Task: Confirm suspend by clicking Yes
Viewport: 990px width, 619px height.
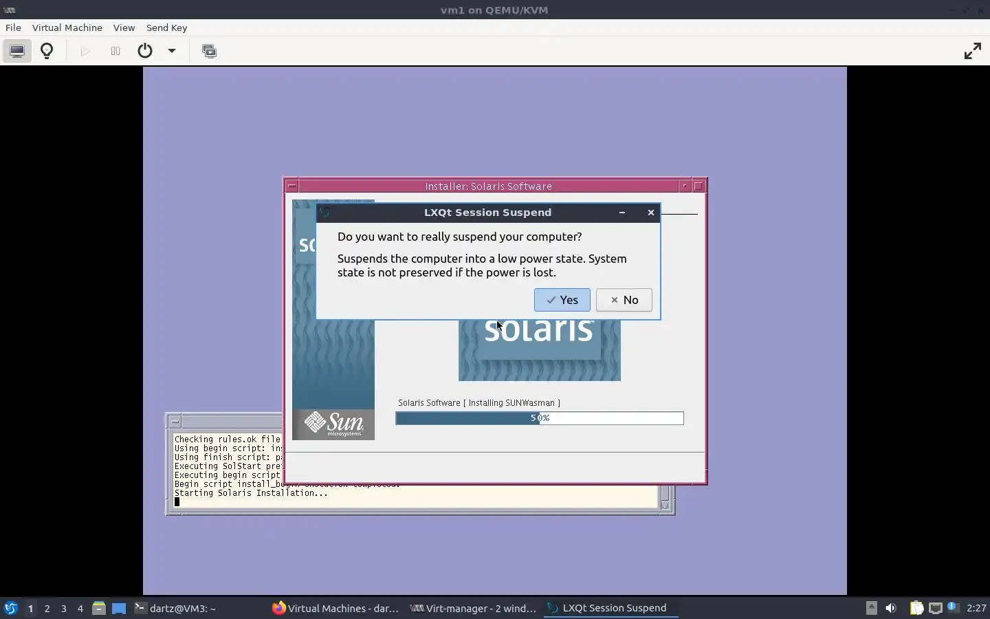Action: 562,300
